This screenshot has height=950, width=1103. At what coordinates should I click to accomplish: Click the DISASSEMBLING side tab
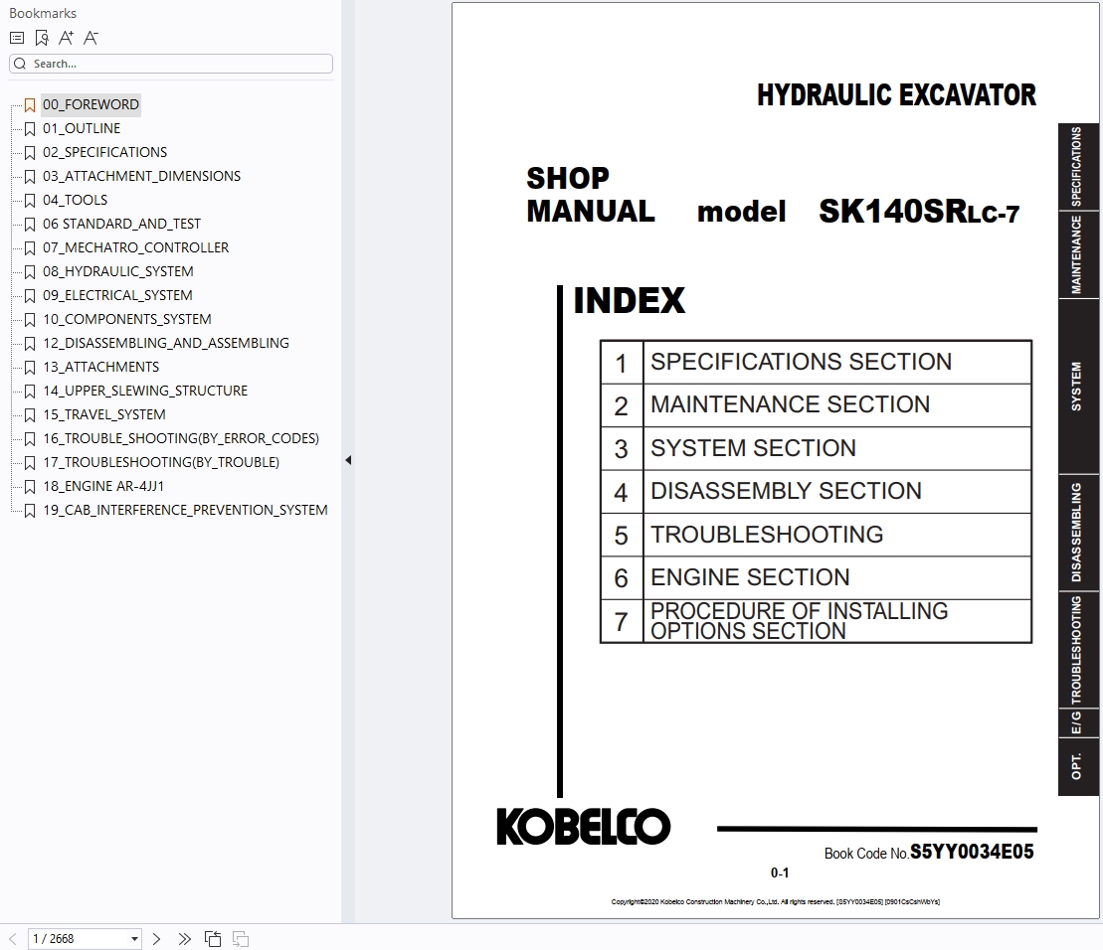pyautogui.click(x=1076, y=532)
